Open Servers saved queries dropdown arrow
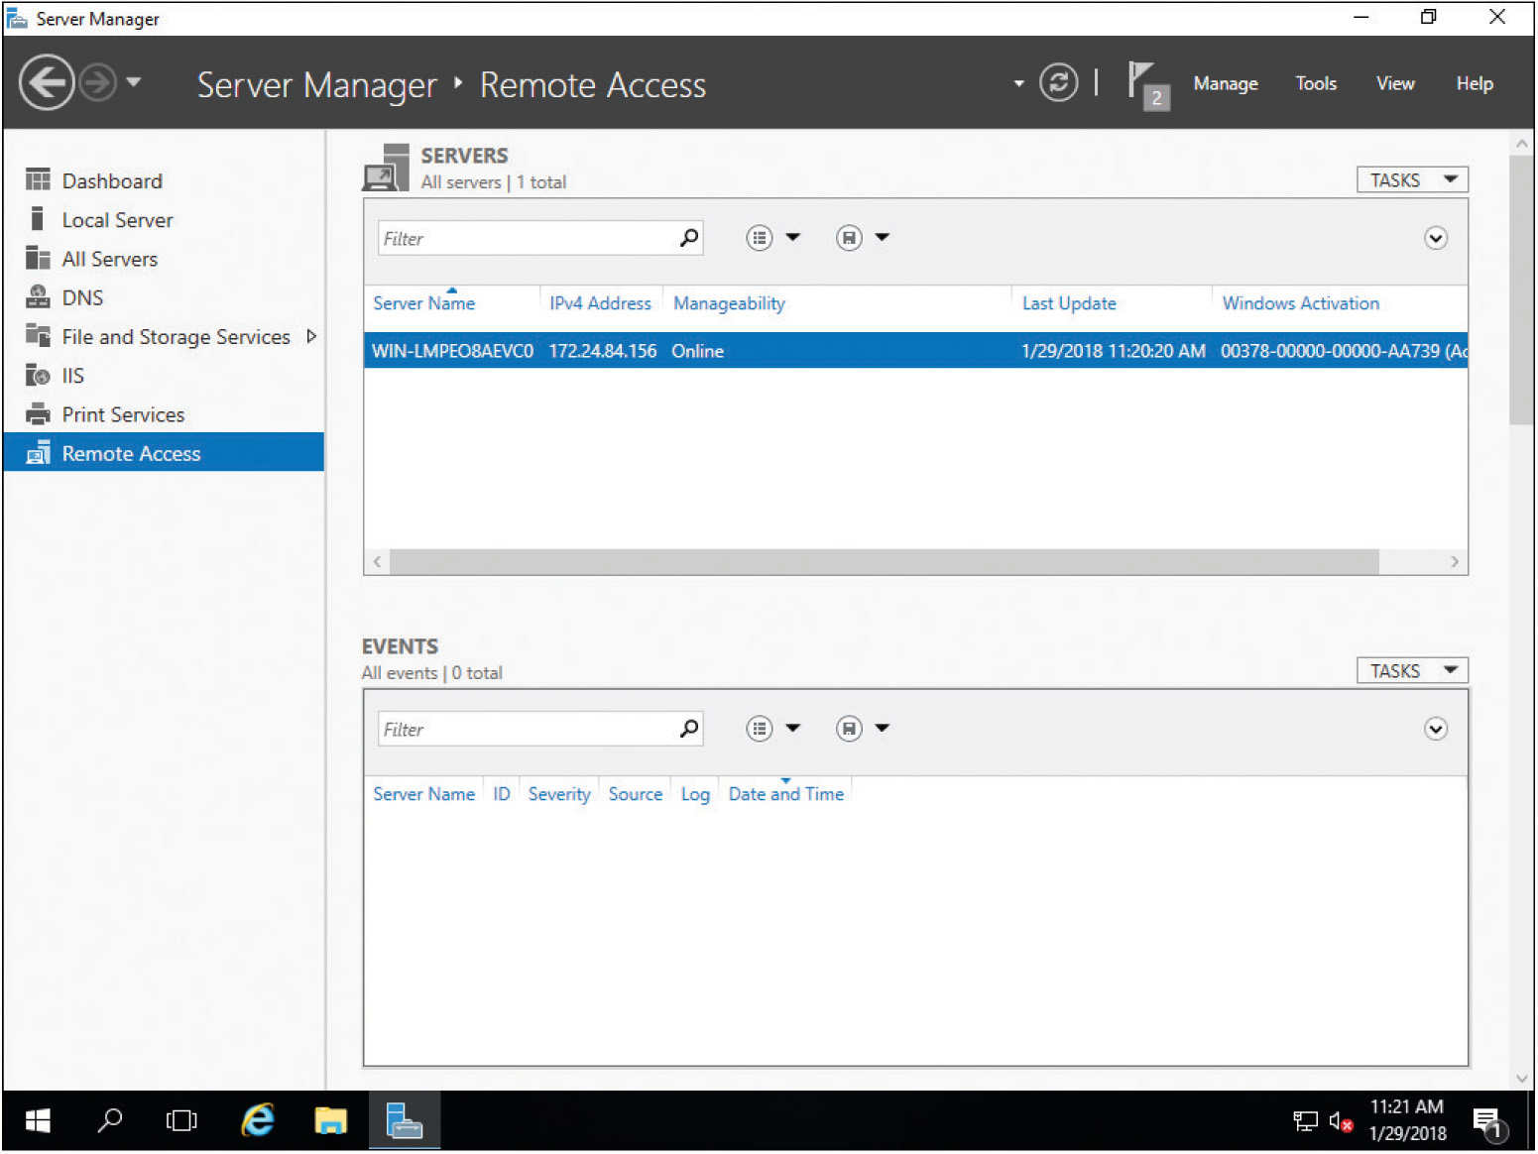The image size is (1538, 1154). (x=883, y=237)
